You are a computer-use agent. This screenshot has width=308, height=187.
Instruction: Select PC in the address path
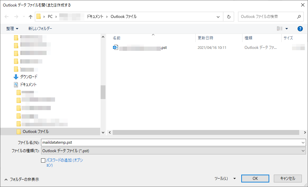coord(50,17)
